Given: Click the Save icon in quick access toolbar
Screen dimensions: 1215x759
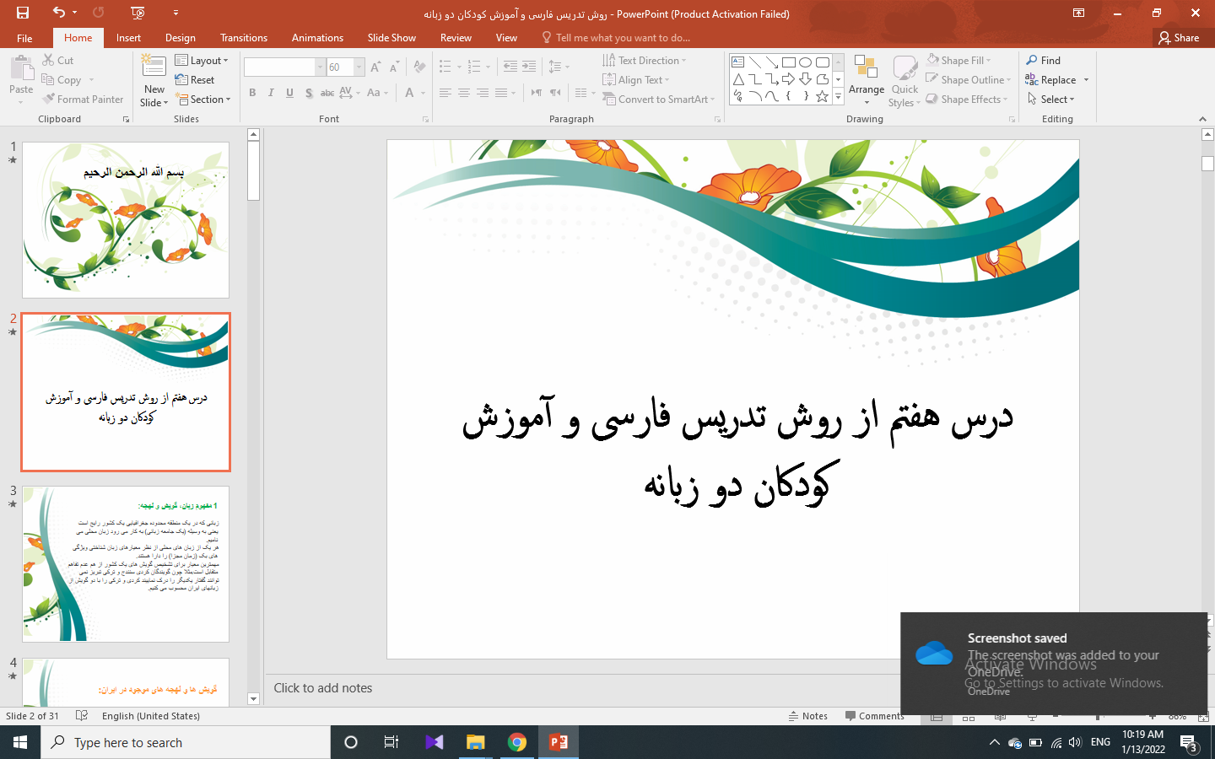Looking at the screenshot, I should (x=23, y=13).
